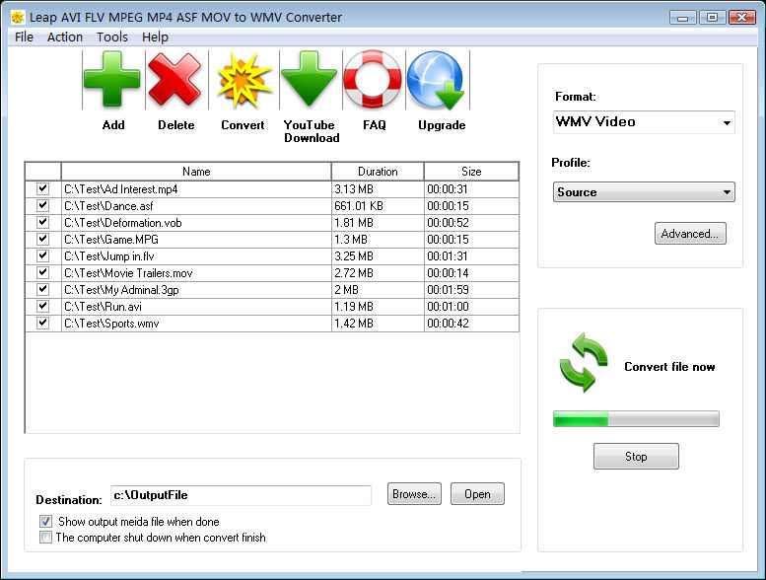Click the conversion progress bar

636,419
